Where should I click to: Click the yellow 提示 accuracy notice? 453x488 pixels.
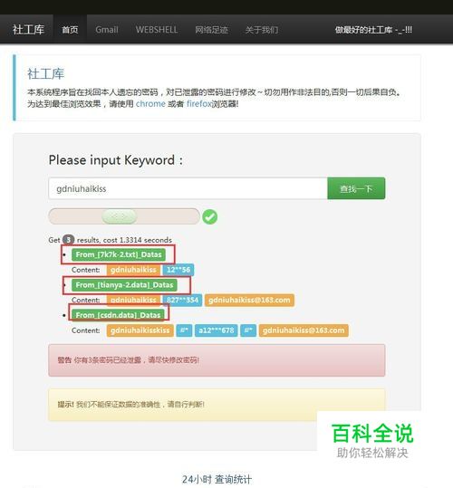pos(217,405)
